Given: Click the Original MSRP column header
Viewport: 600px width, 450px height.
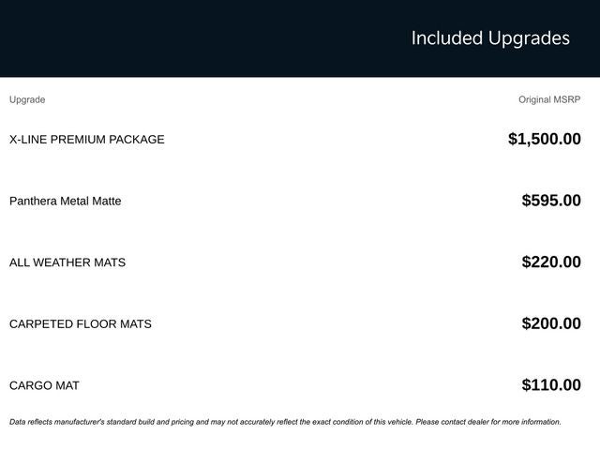Looking at the screenshot, I should [x=549, y=99].
